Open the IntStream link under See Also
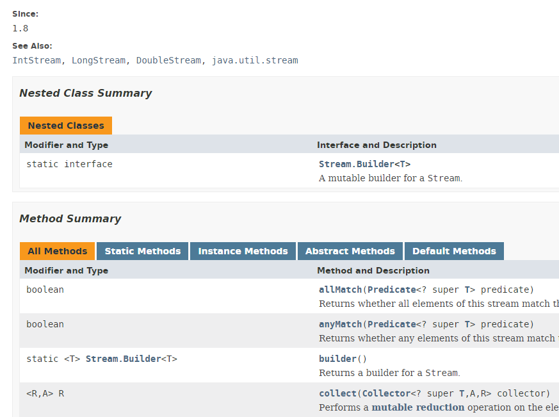The image size is (559, 417). tap(36, 60)
